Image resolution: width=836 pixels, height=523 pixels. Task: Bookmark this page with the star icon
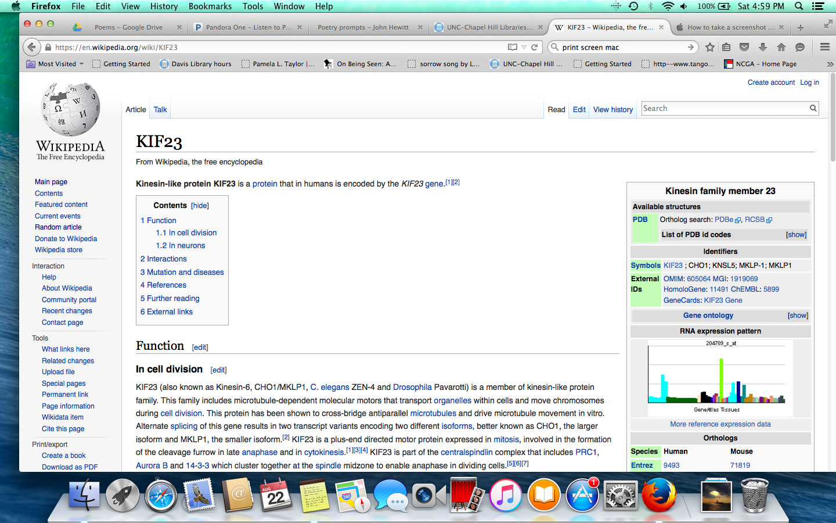(709, 47)
